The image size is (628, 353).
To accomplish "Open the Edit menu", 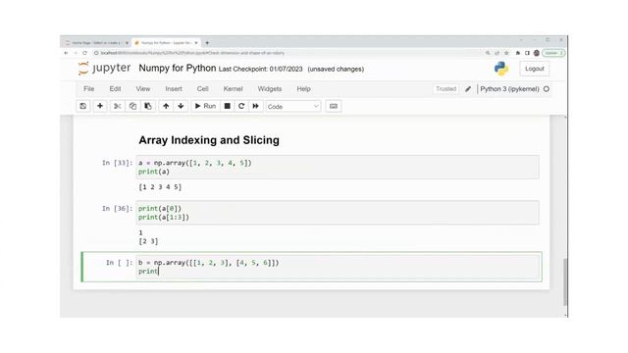I will click(115, 89).
